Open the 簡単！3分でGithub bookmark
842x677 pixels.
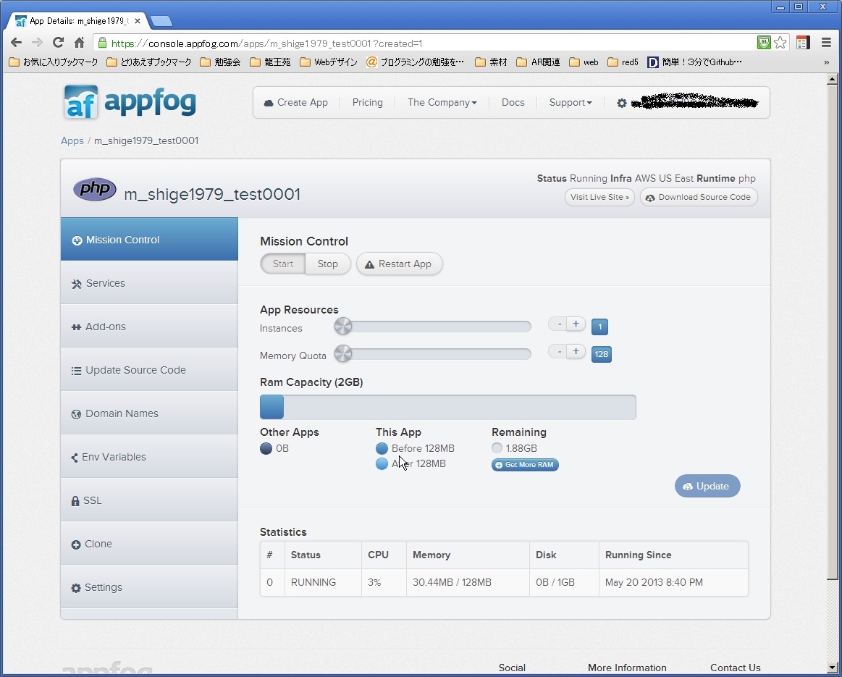pos(694,62)
